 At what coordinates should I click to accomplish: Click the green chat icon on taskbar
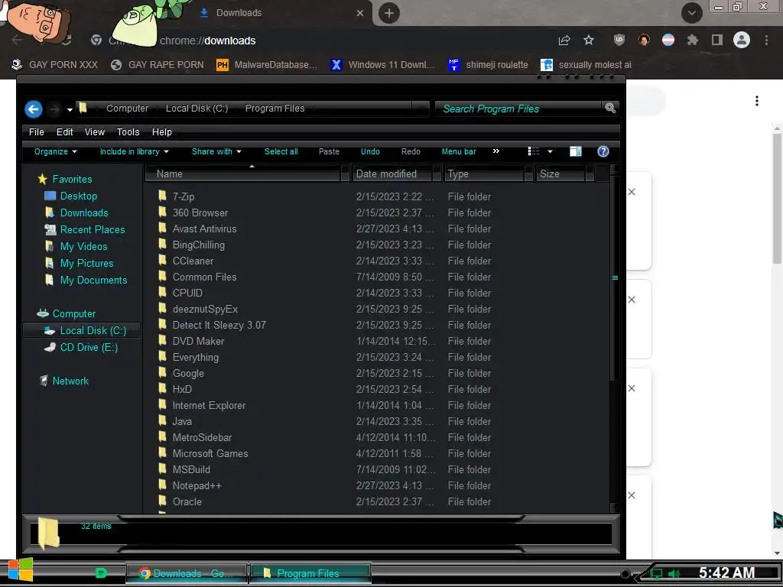tap(101, 573)
